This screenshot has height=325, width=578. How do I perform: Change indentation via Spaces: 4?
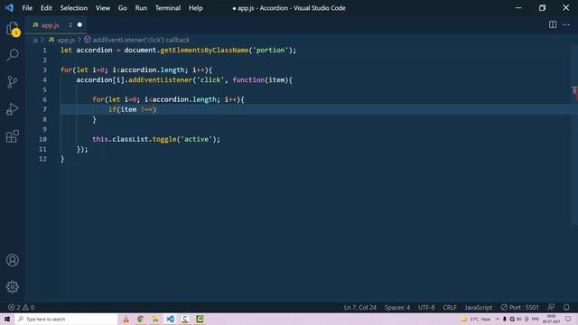[397, 307]
